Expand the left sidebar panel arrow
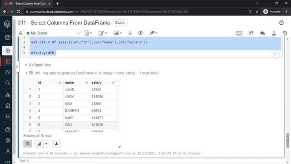The height and width of the screenshot is (164, 291). click(17, 67)
